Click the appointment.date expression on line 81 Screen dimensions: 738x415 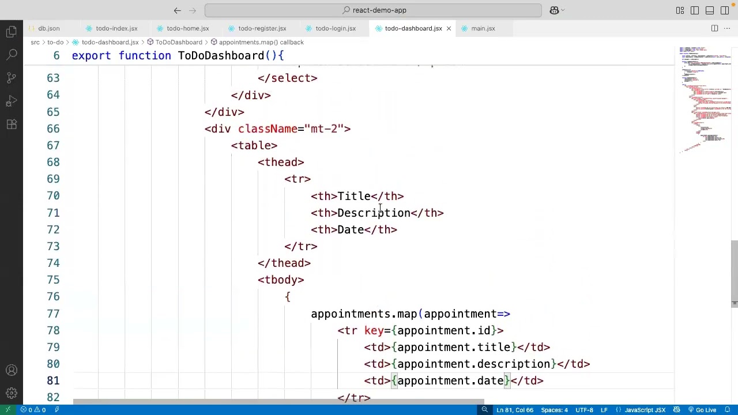pyautogui.click(x=450, y=381)
